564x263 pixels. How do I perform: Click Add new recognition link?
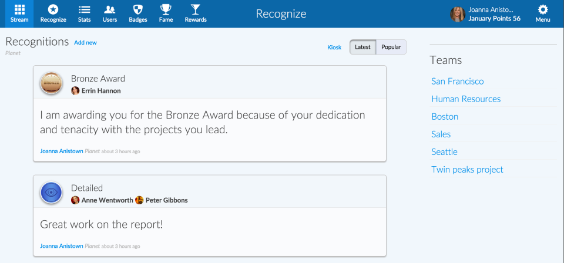pos(85,43)
